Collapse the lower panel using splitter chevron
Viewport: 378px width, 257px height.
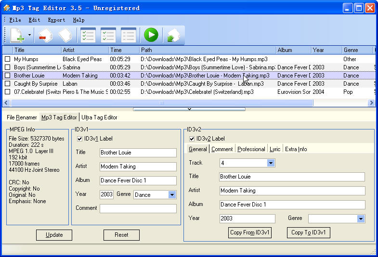(189, 109)
